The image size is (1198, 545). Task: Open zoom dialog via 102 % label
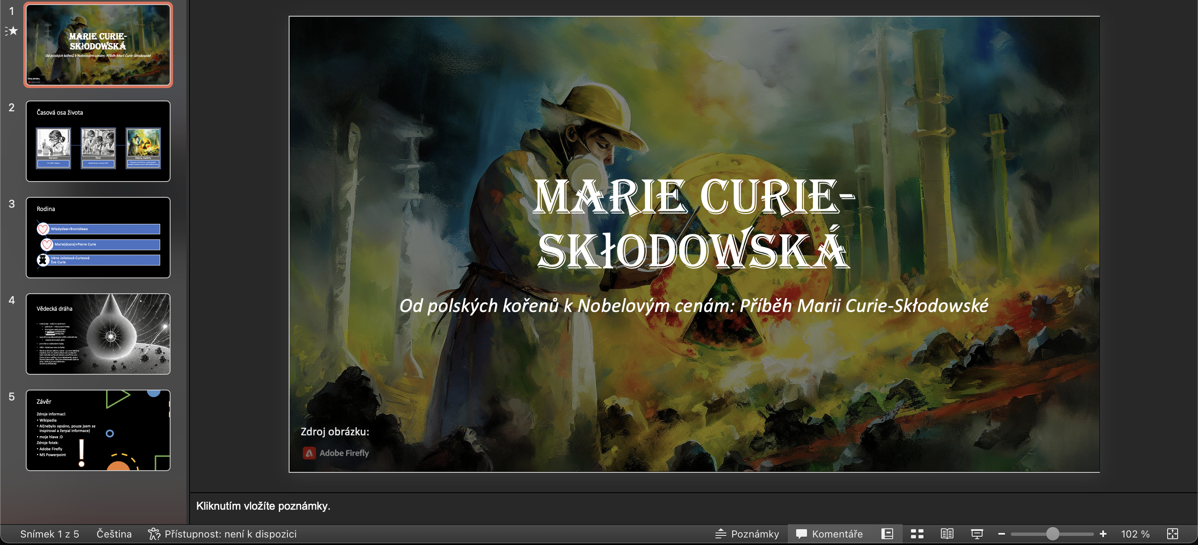(x=1135, y=534)
